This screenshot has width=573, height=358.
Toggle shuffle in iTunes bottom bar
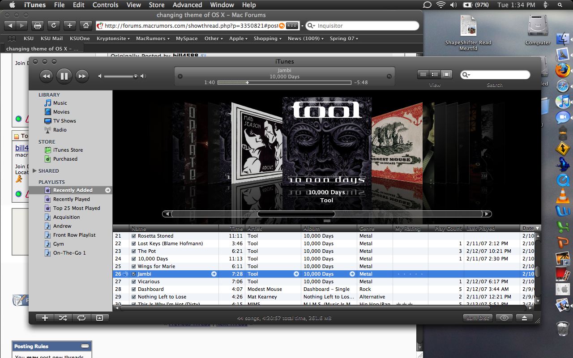pyautogui.click(x=63, y=318)
